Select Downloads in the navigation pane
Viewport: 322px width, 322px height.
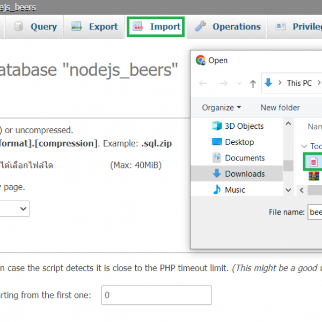pos(245,174)
